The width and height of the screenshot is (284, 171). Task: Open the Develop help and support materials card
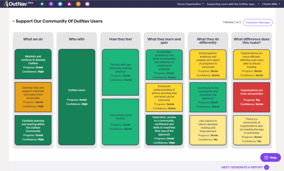click(33, 97)
